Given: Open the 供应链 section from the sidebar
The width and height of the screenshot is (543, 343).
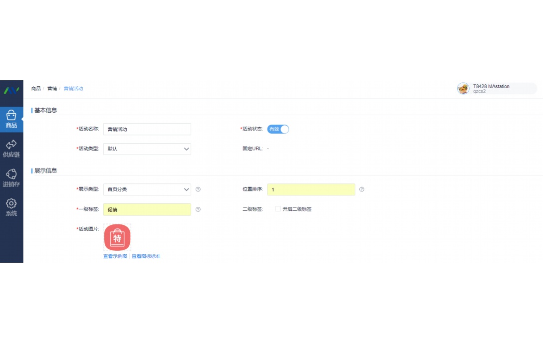Looking at the screenshot, I should click(x=11, y=148).
